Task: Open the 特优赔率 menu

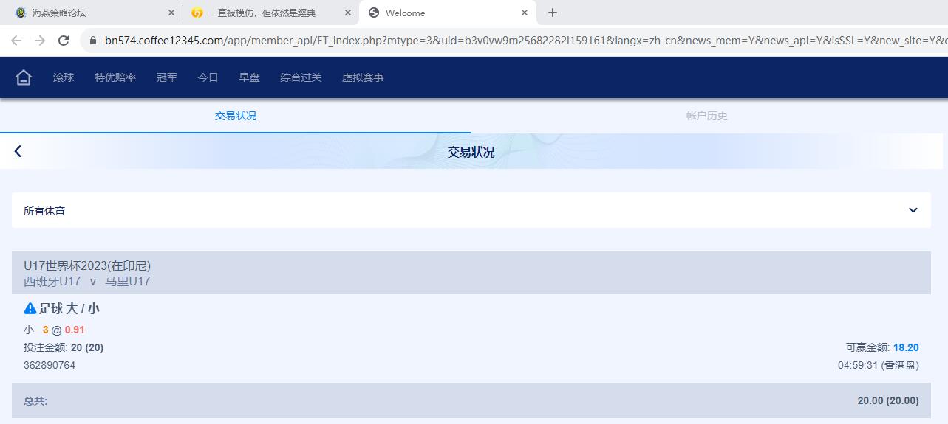Action: (x=115, y=77)
